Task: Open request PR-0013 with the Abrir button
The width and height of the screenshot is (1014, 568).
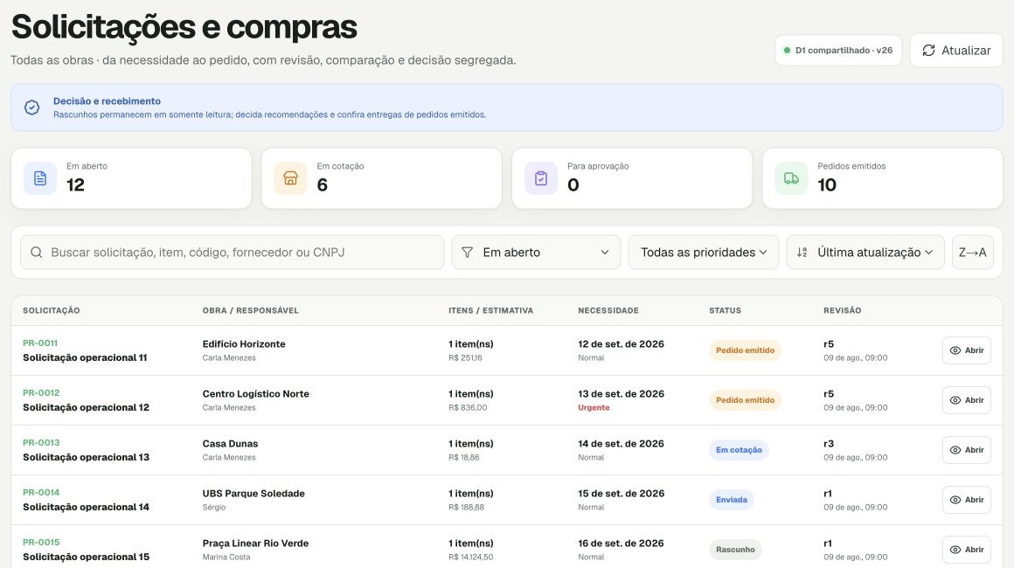Action: click(x=966, y=450)
